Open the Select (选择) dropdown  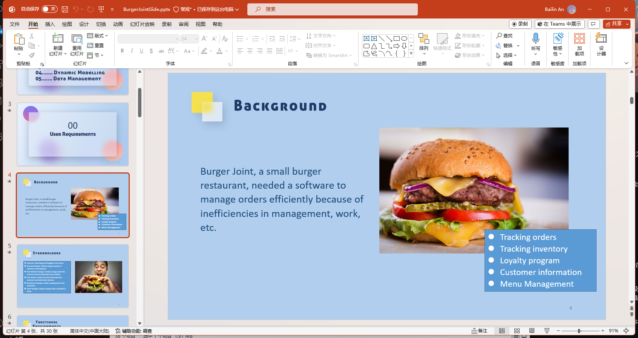click(507, 55)
